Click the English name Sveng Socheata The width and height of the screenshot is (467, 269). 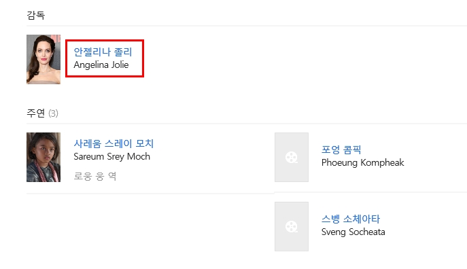[353, 232]
